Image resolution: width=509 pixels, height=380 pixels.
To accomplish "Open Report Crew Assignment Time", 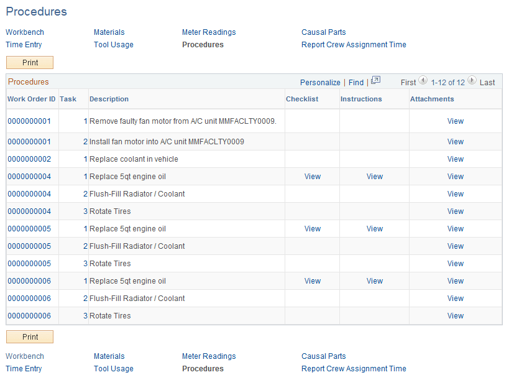I will pyautogui.click(x=353, y=44).
